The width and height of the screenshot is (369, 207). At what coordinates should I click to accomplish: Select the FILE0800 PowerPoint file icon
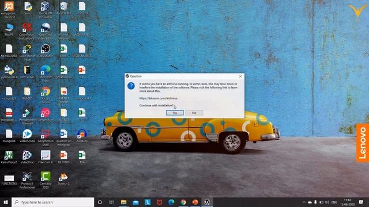pyautogui.click(x=64, y=157)
